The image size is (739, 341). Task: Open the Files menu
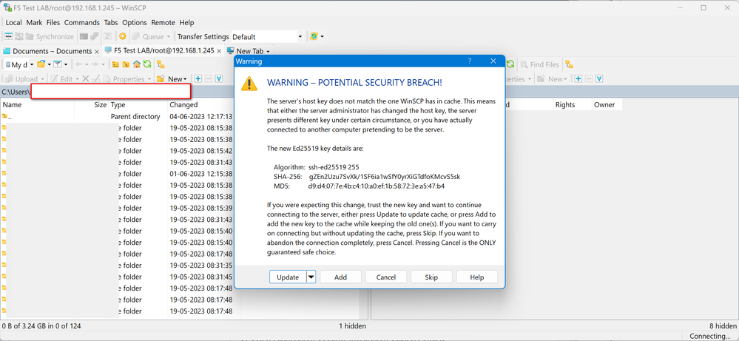point(53,22)
